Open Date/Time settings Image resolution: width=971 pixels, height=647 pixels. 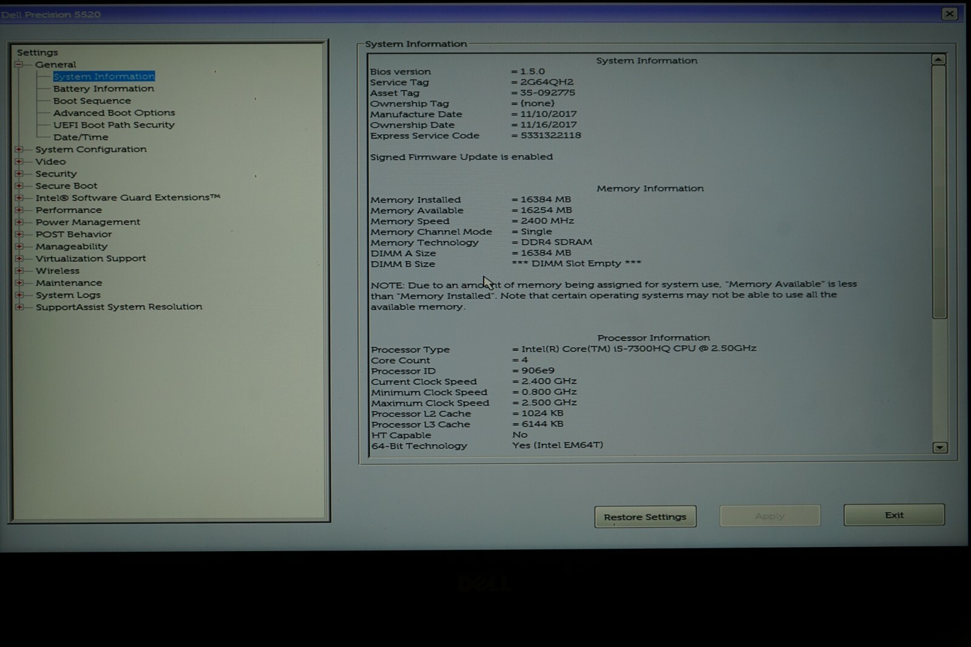(80, 137)
